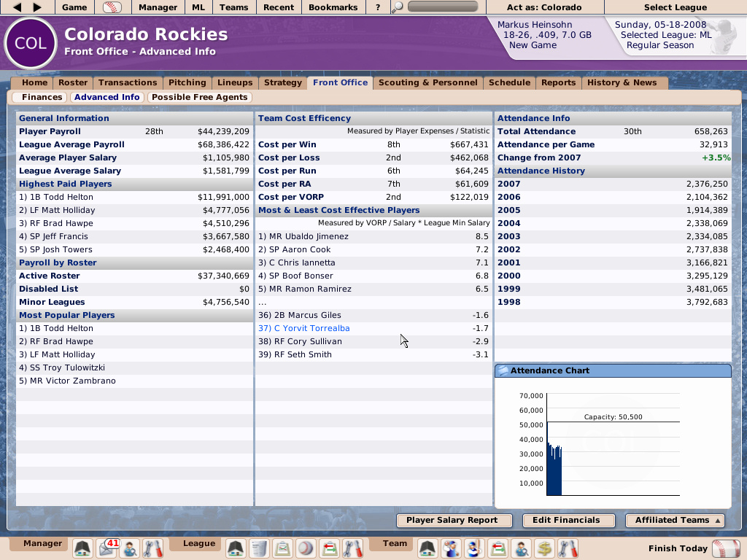This screenshot has width=747, height=560.
Task: Switch to the Lineups tab
Action: (x=235, y=83)
